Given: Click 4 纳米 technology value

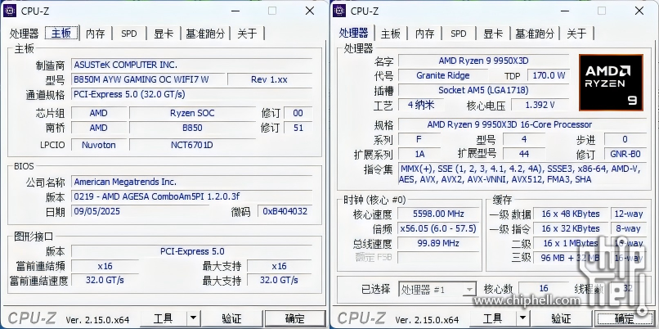Looking at the screenshot, I should click(421, 105).
